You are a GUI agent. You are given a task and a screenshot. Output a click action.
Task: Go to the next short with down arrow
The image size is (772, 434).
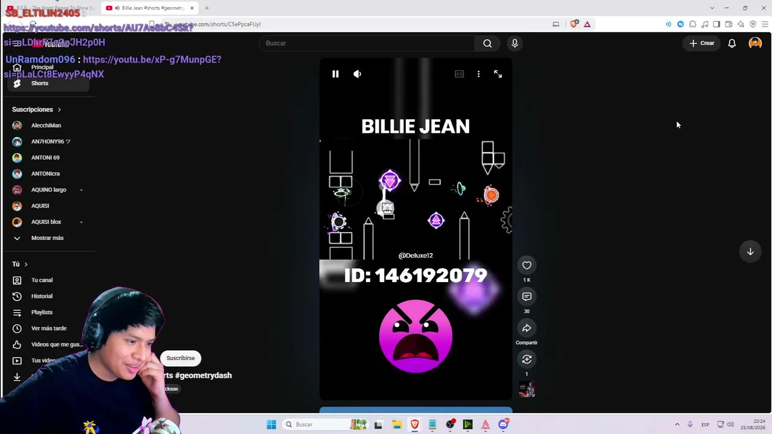click(750, 251)
